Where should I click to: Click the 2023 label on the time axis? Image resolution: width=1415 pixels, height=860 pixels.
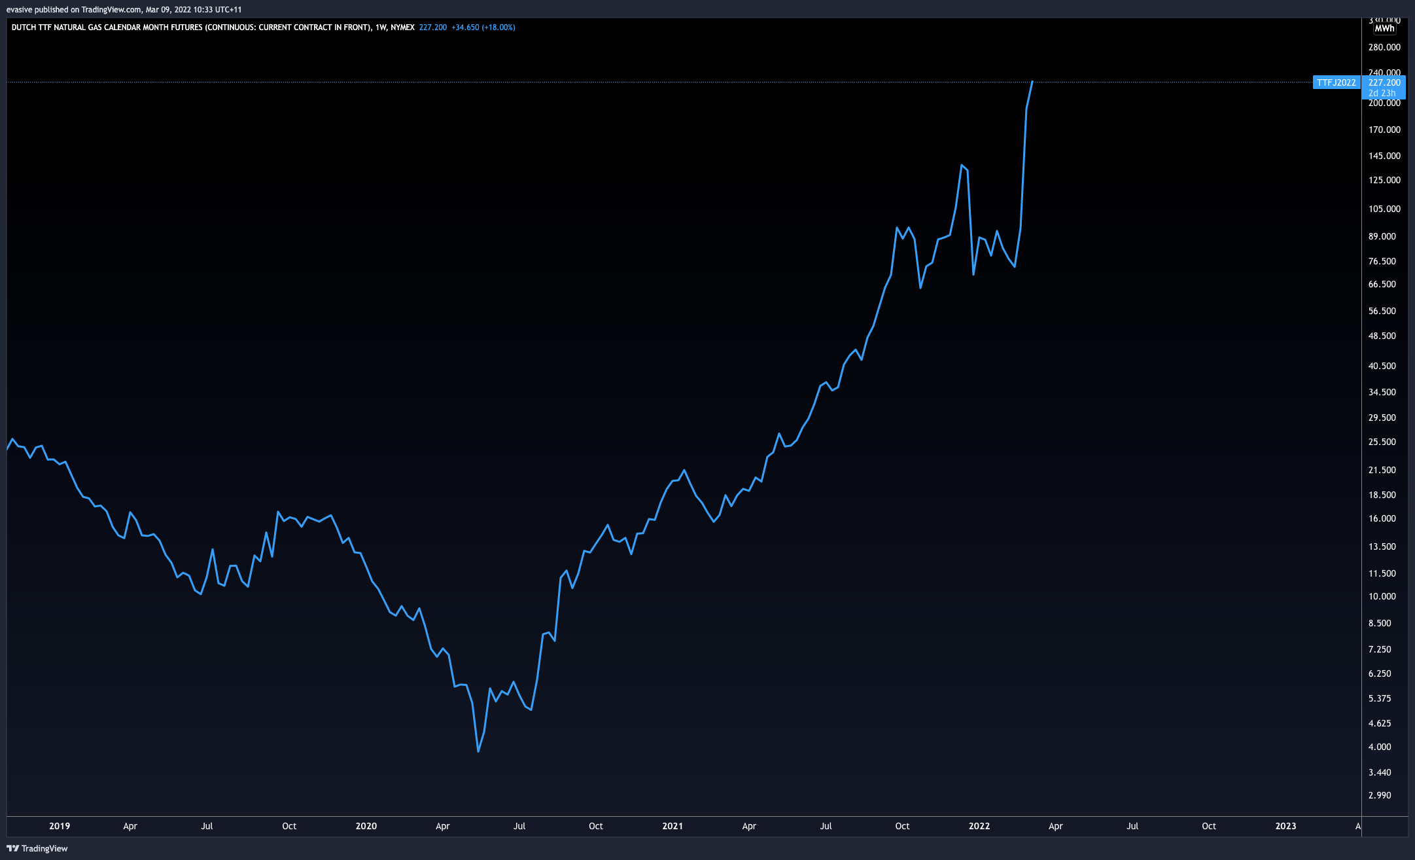(x=1285, y=826)
